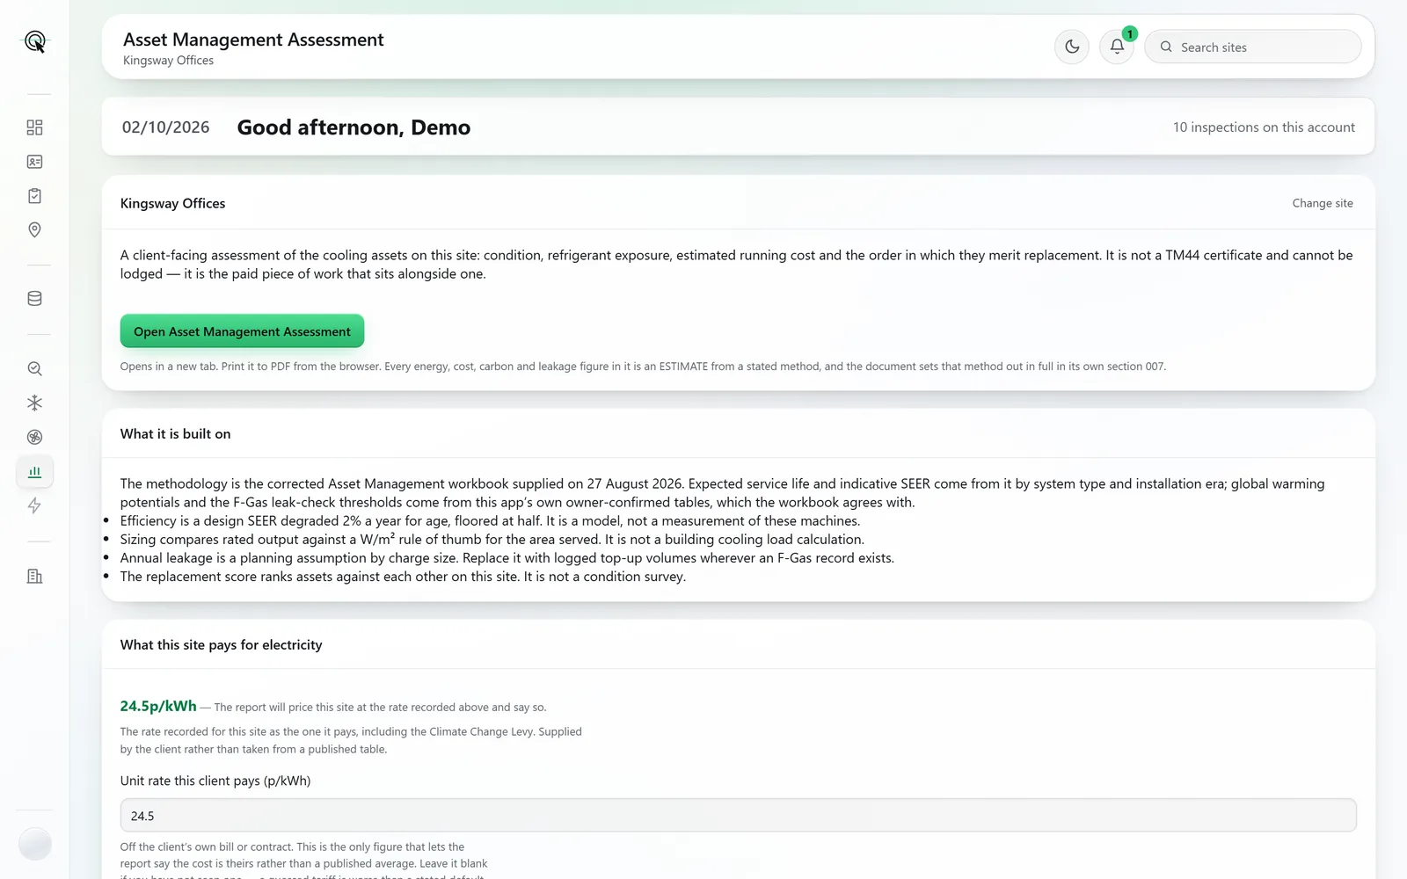Click Open Asset Management Assessment button
The width and height of the screenshot is (1407, 879).
point(242,331)
